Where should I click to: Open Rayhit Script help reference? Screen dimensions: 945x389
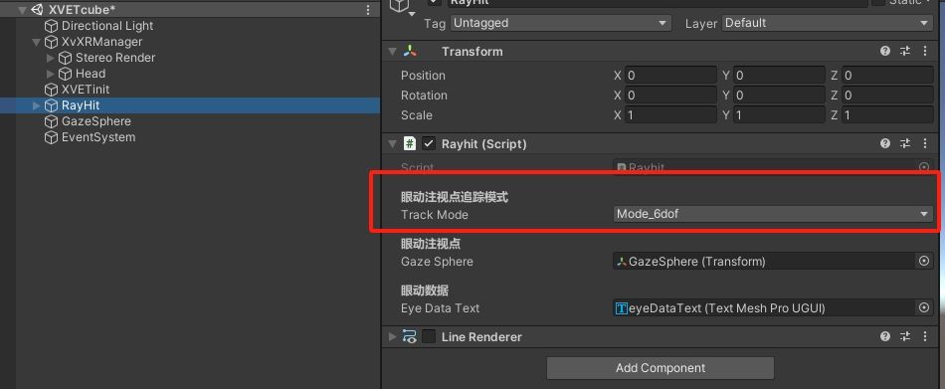click(884, 143)
